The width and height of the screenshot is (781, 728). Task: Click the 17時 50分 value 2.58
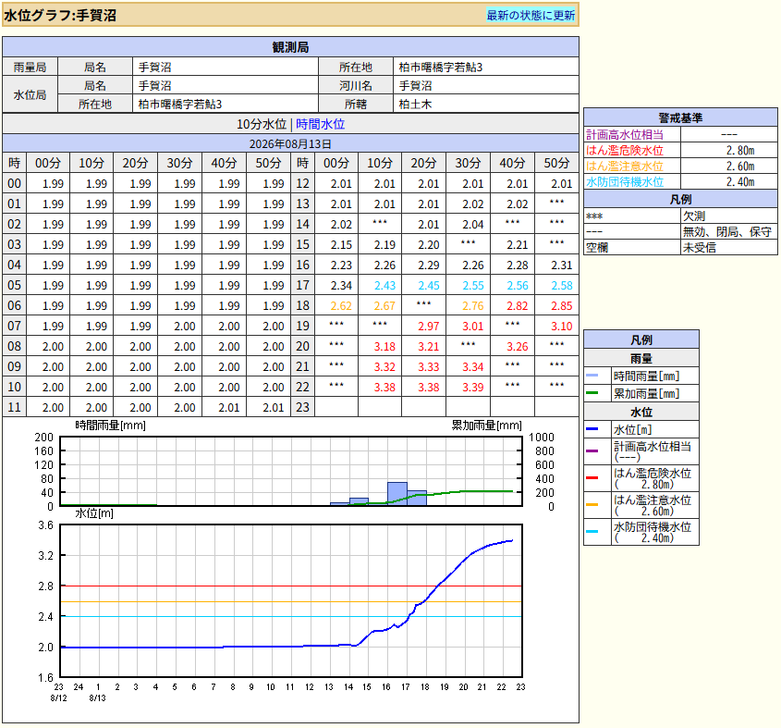(x=561, y=286)
